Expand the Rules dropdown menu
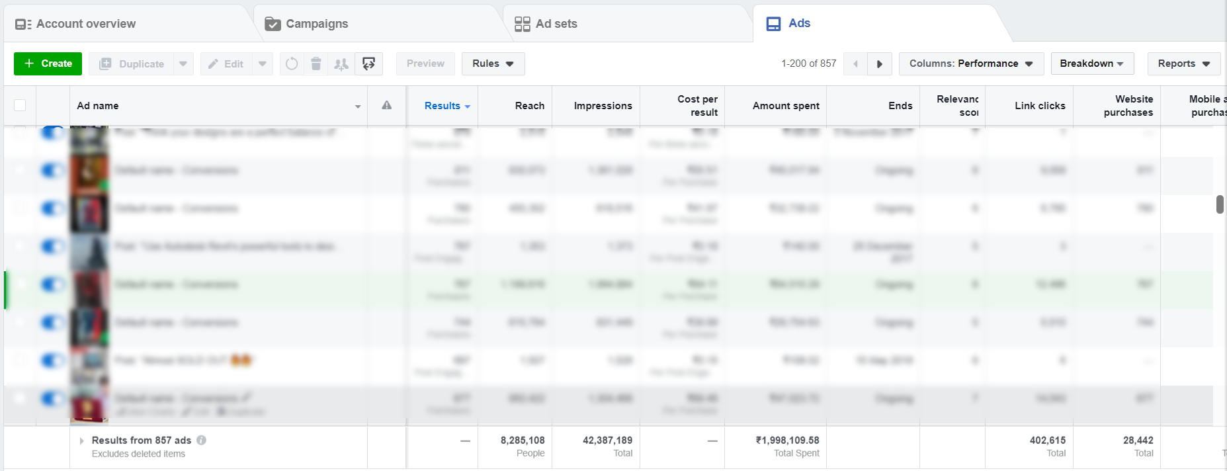Screen dimensions: 1227x471 pos(493,64)
